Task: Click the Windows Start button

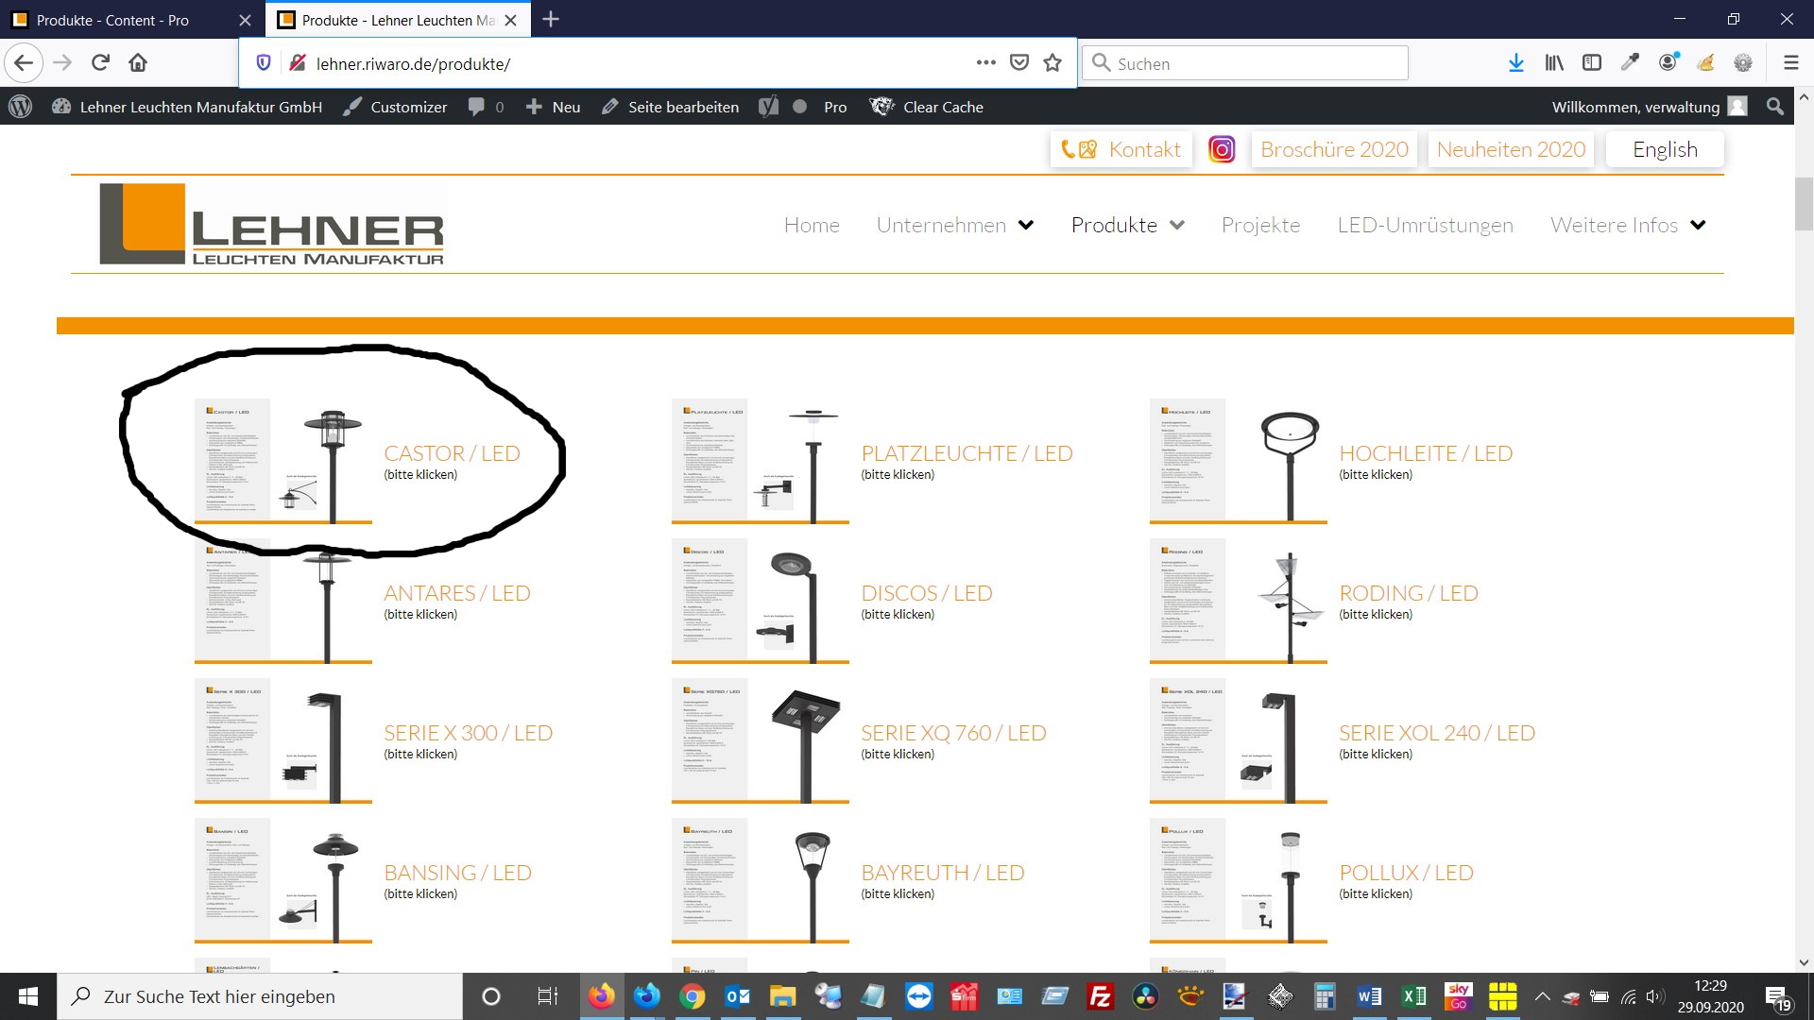Action: [28, 996]
